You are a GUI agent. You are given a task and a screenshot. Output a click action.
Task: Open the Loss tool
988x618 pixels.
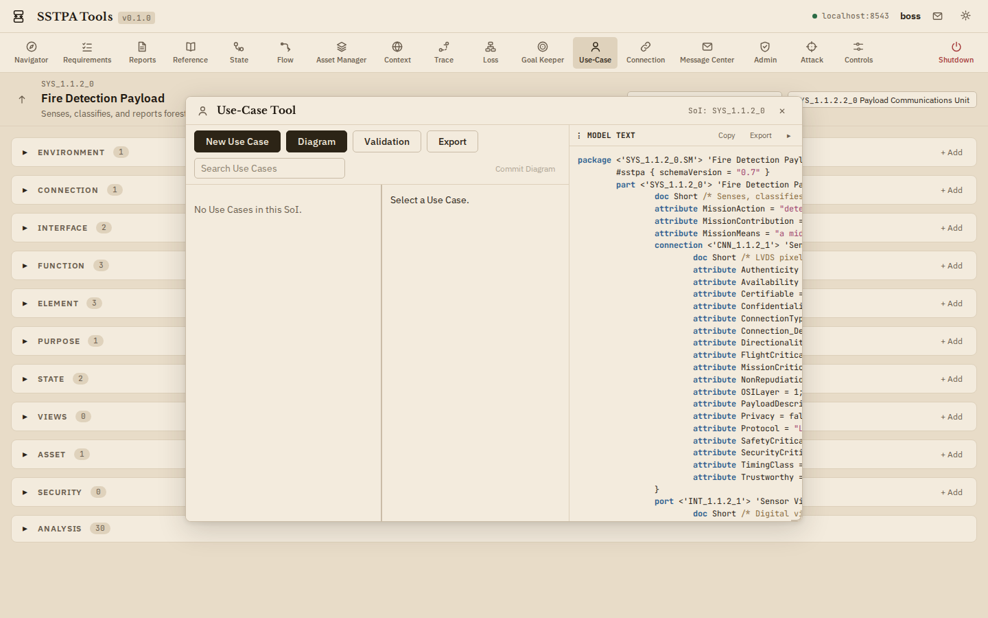(x=491, y=53)
